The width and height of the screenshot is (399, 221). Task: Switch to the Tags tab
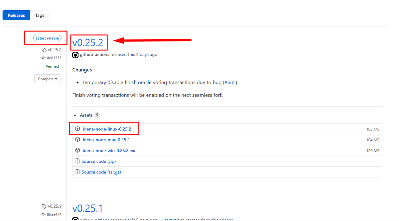(40, 15)
